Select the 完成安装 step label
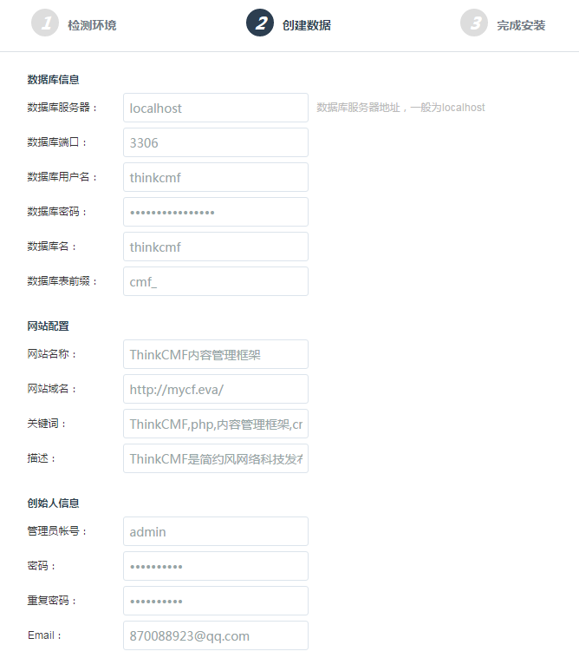Image resolution: width=579 pixels, height=658 pixels. pos(521,25)
